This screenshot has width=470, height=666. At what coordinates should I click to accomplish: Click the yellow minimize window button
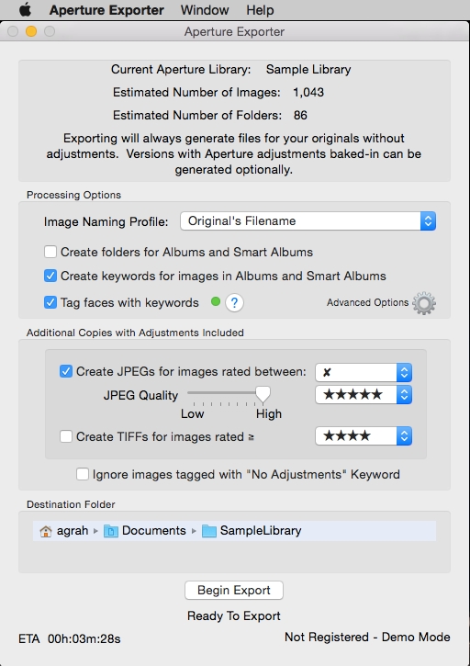tap(31, 31)
